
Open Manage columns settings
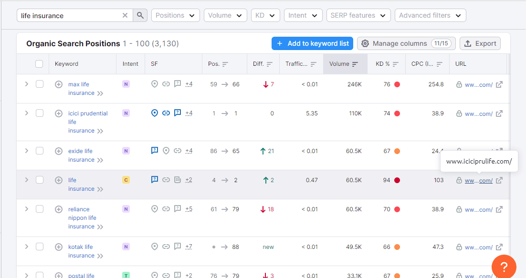click(x=406, y=43)
